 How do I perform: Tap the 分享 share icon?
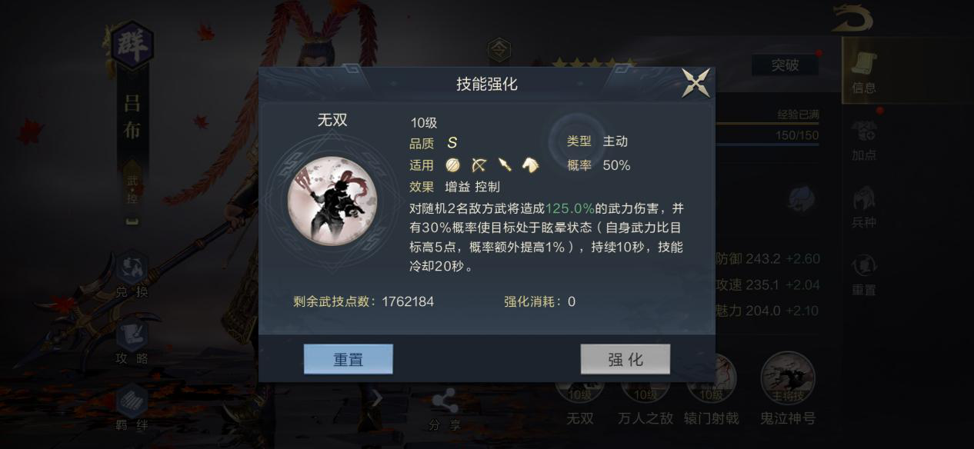point(444,409)
